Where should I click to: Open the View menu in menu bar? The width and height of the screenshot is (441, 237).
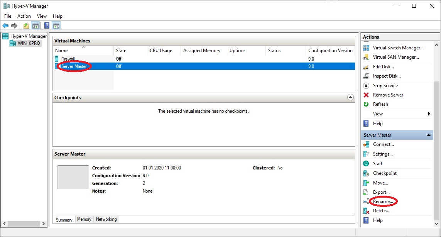click(x=42, y=16)
